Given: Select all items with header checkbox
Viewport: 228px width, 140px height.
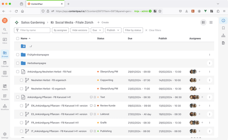Looking at the screenshot, I should (18, 38).
